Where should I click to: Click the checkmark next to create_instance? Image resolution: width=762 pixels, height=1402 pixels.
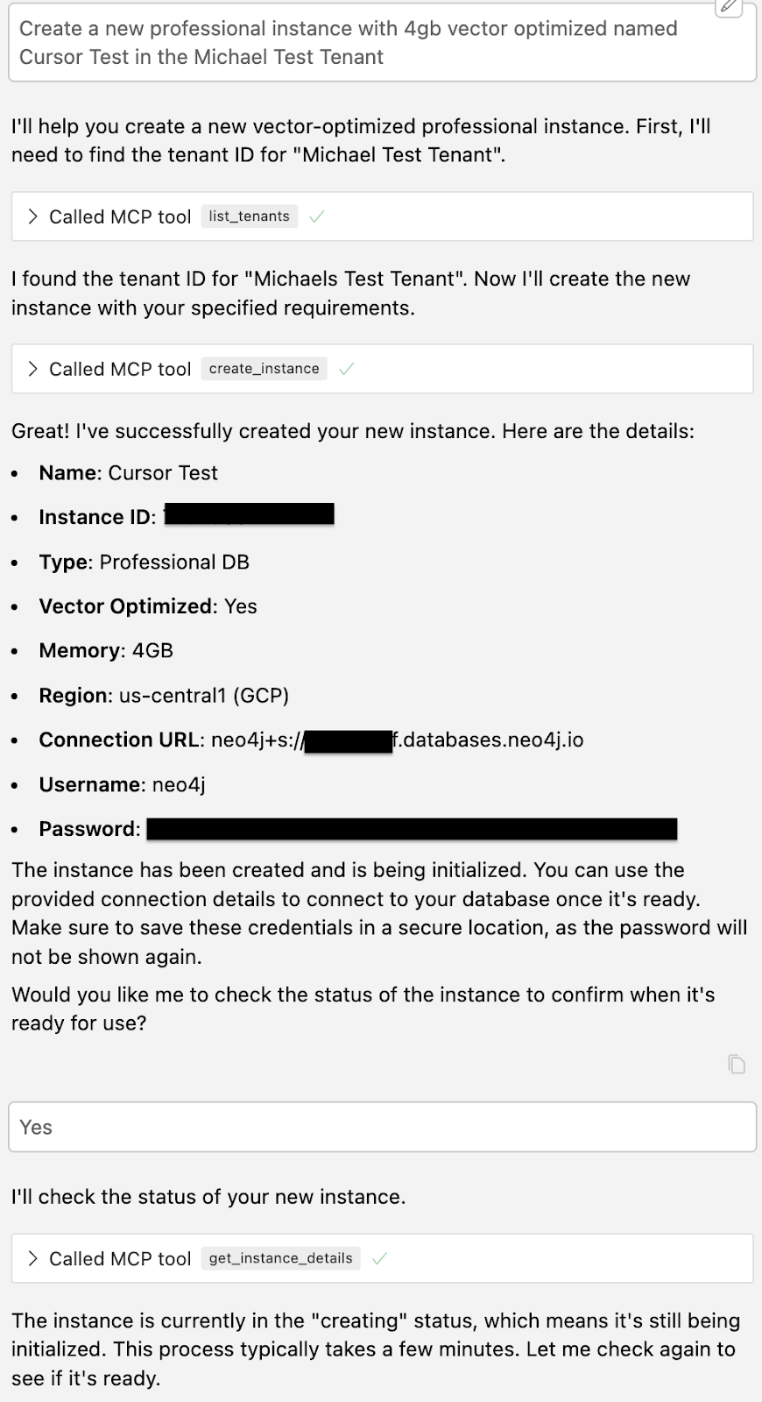(x=347, y=369)
